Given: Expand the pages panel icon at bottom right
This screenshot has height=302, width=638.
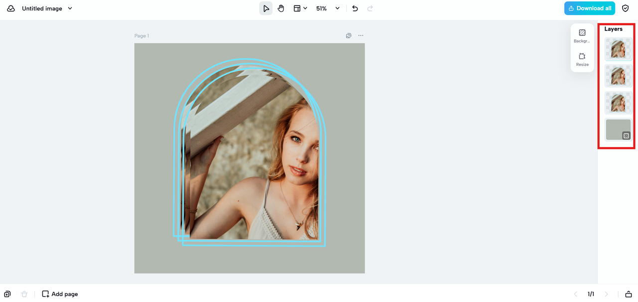Looking at the screenshot, I should (x=629, y=294).
